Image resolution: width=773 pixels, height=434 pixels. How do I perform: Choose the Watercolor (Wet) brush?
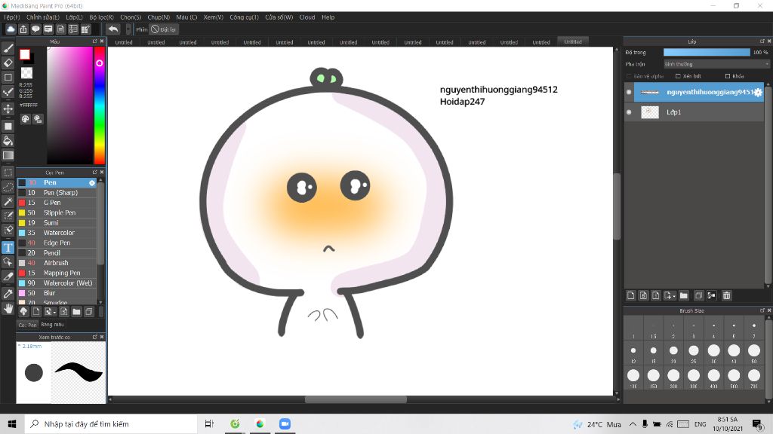[57, 283]
